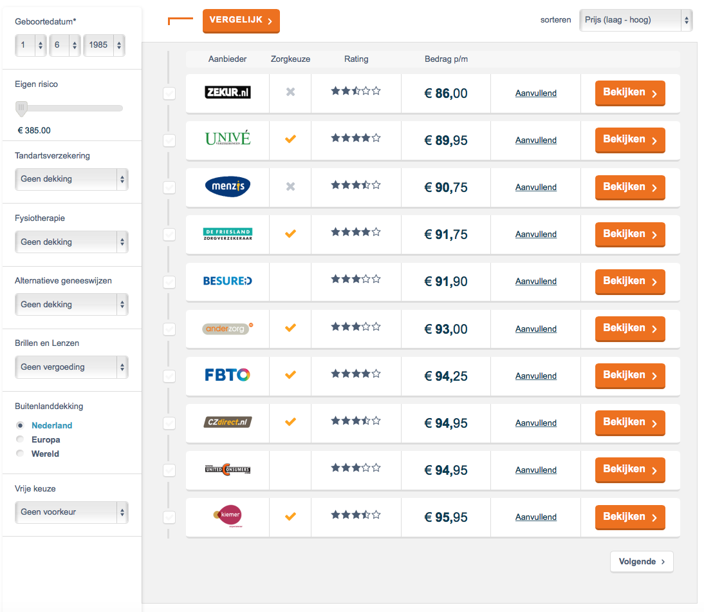Click the Zorgkeuze cross icon for Zekur.nl

[x=290, y=91]
